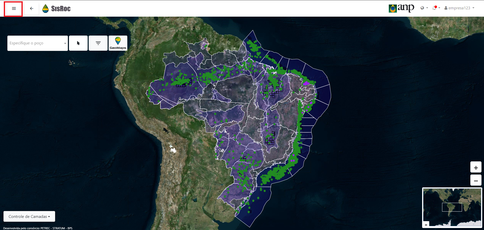
Task: Collapse the overview minimap
Action: 426,225
